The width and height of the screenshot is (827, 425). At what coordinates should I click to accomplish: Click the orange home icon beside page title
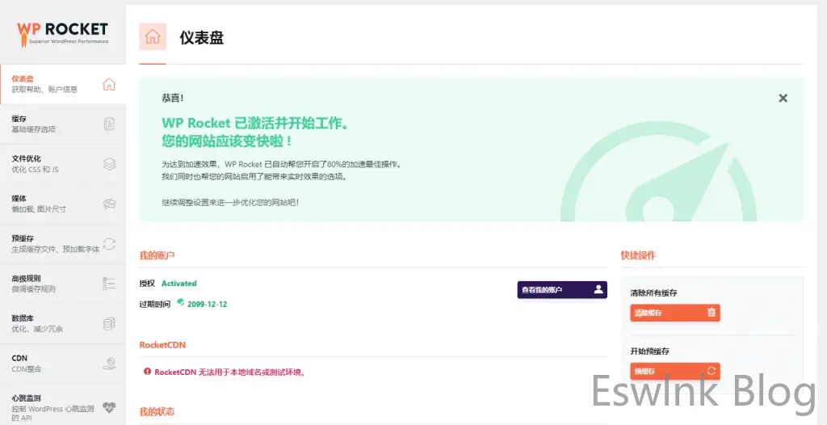[x=153, y=37]
